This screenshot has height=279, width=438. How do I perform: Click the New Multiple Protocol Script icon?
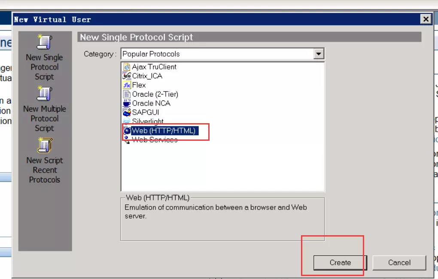coord(44,94)
